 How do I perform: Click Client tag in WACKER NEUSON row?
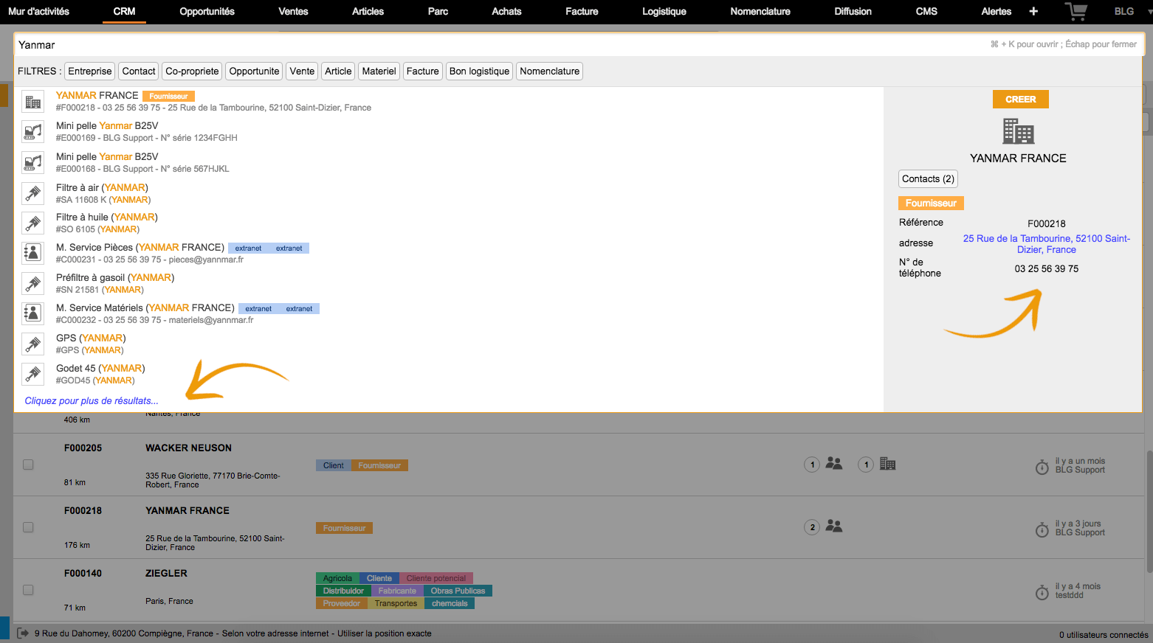(x=334, y=465)
